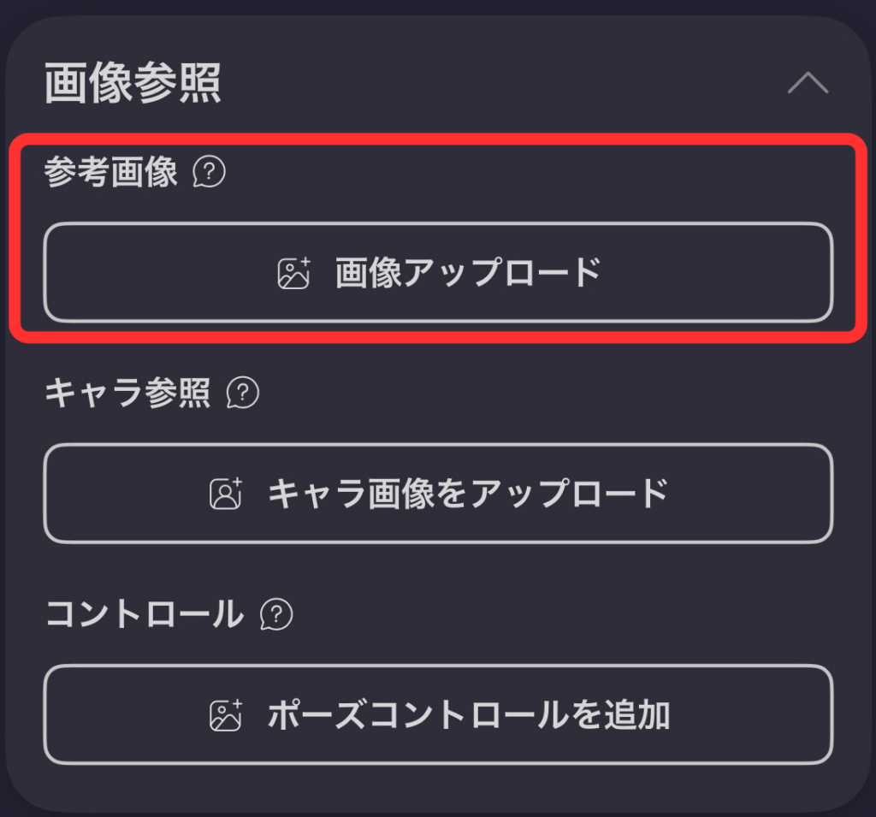The width and height of the screenshot is (876, 817).
Task: Click the ポーズコントロールを追加 text inside the button
Action: coord(468,715)
